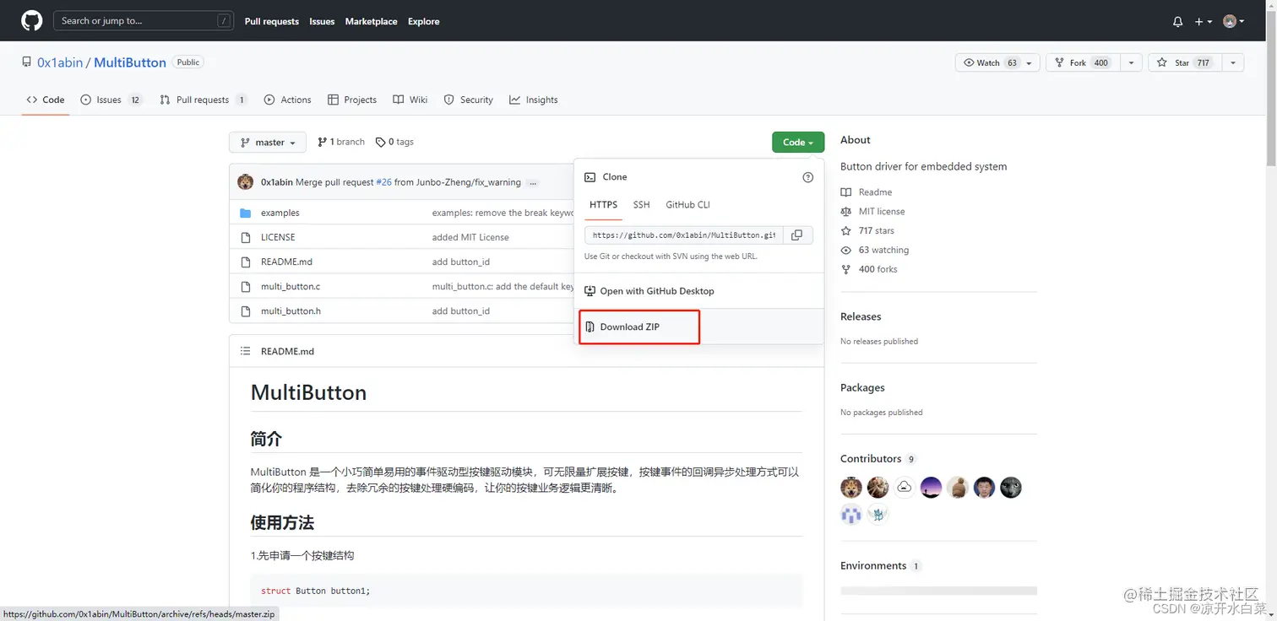The image size is (1277, 621).
Task: Click the Search or jump to field
Action: (143, 21)
